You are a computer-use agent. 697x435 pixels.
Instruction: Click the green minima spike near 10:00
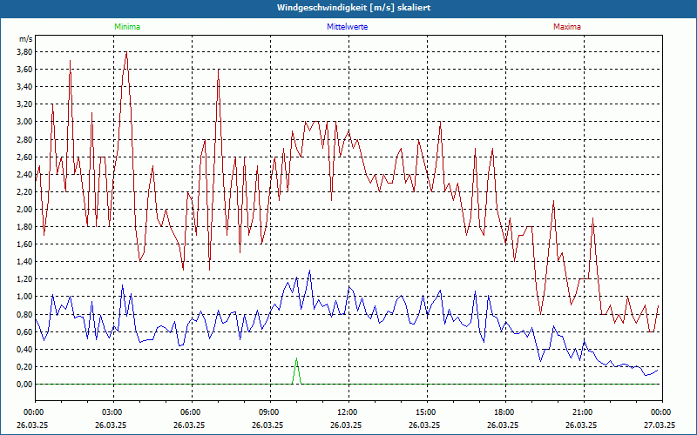pyautogui.click(x=296, y=371)
